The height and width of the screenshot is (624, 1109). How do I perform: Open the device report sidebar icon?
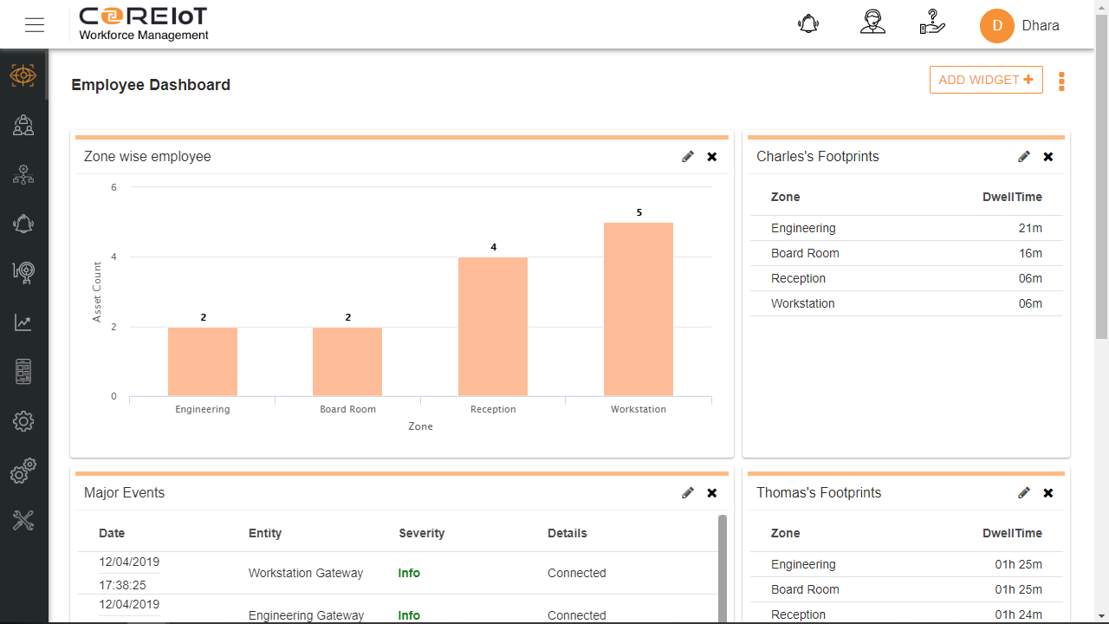point(23,372)
